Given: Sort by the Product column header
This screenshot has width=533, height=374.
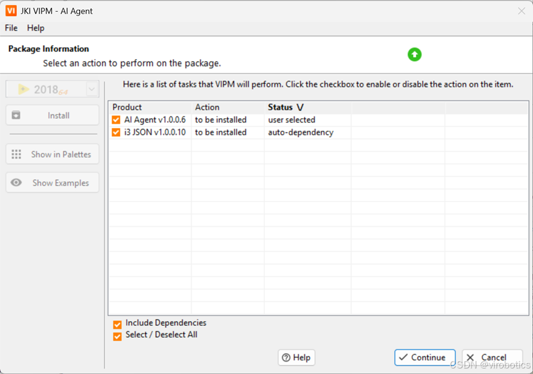Looking at the screenshot, I should click(150, 107).
